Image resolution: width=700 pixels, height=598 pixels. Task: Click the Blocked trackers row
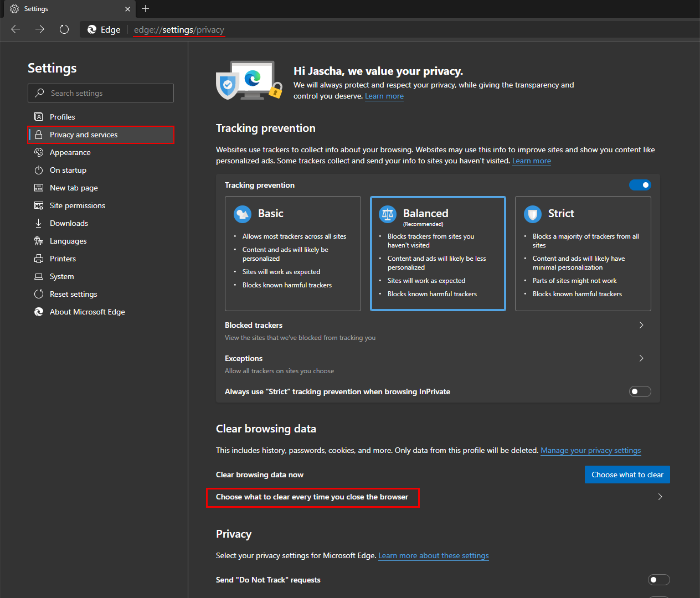(x=438, y=331)
